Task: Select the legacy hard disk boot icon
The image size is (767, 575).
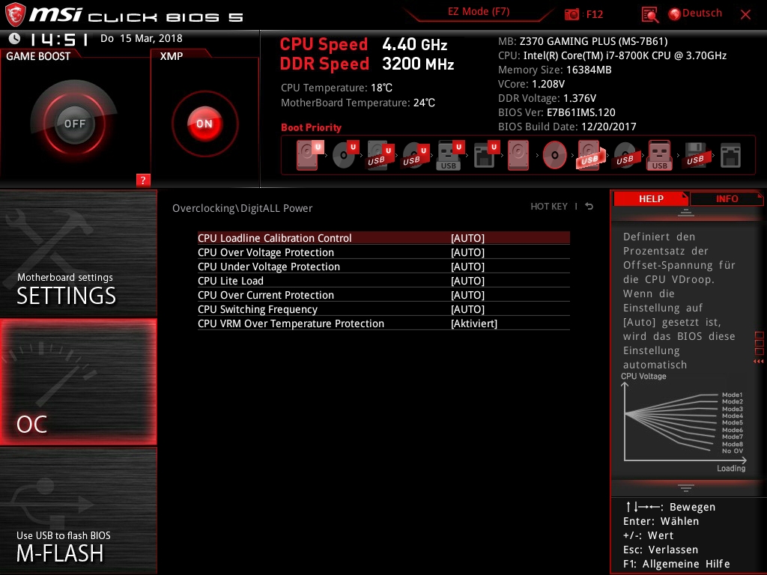Action: coord(518,156)
